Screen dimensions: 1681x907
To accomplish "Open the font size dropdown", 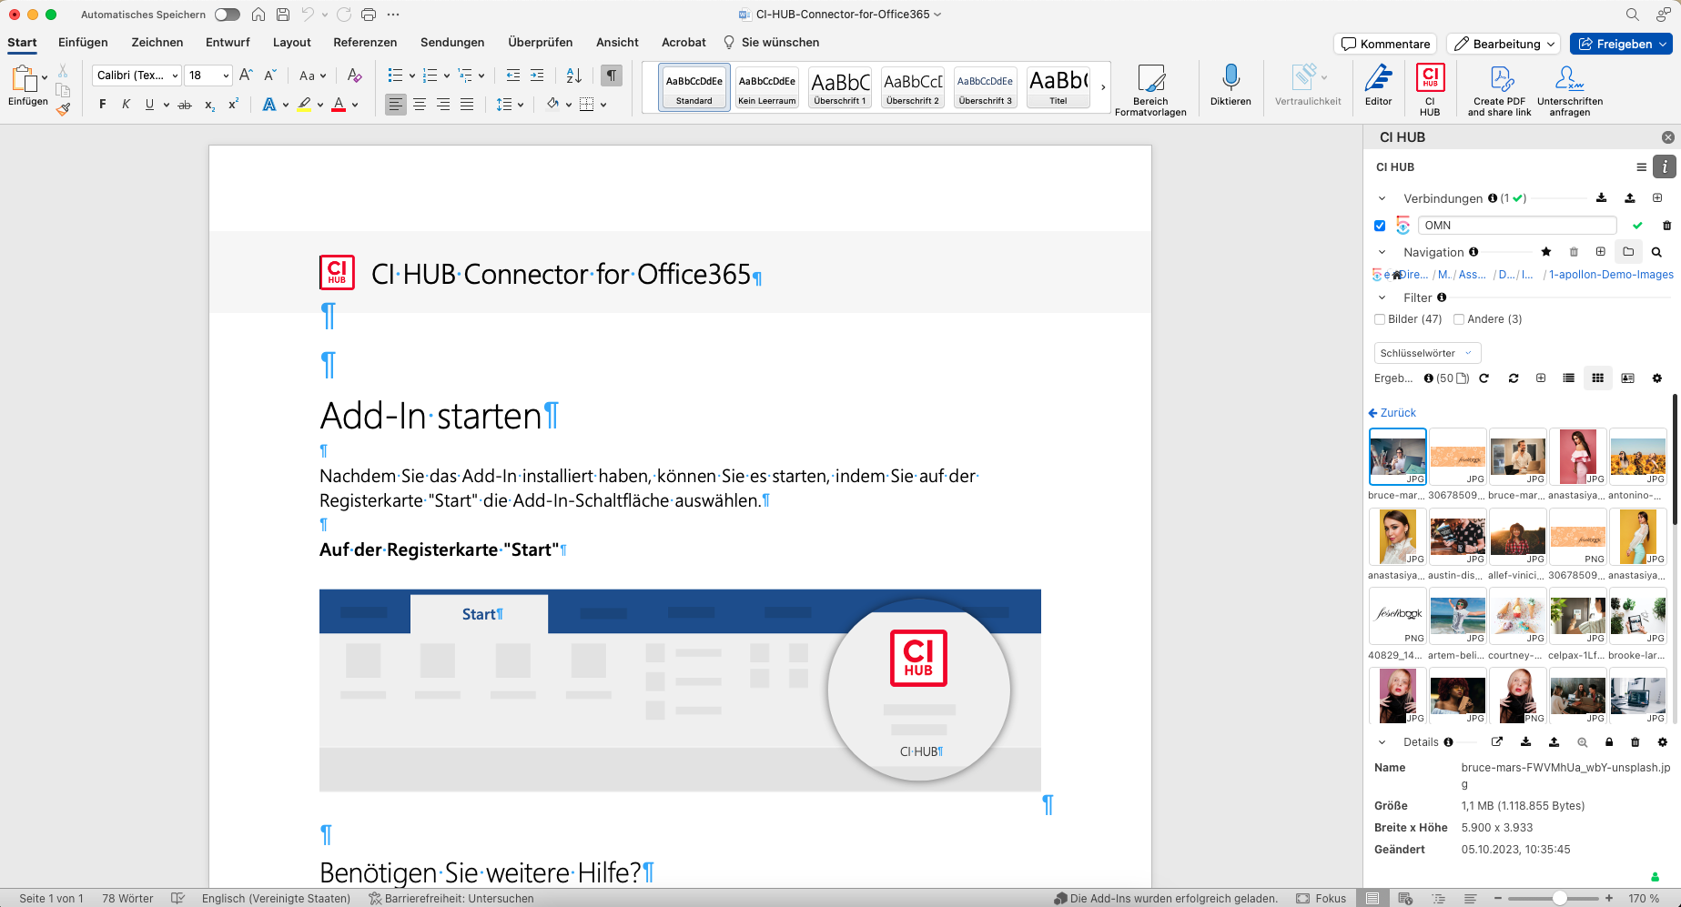I will (x=226, y=76).
